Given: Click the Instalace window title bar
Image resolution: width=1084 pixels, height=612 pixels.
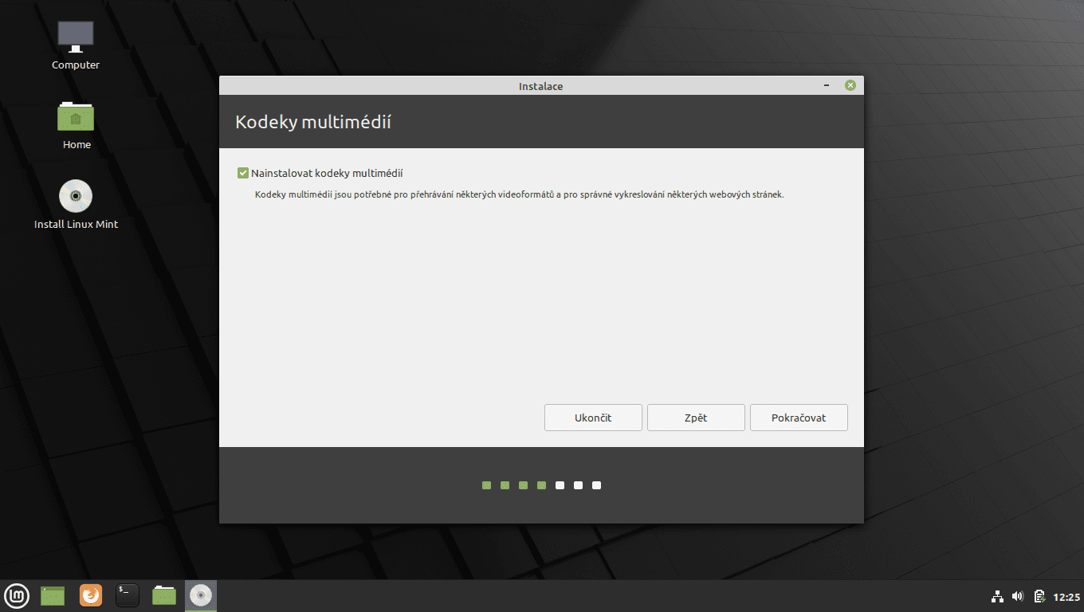Looking at the screenshot, I should click(541, 85).
